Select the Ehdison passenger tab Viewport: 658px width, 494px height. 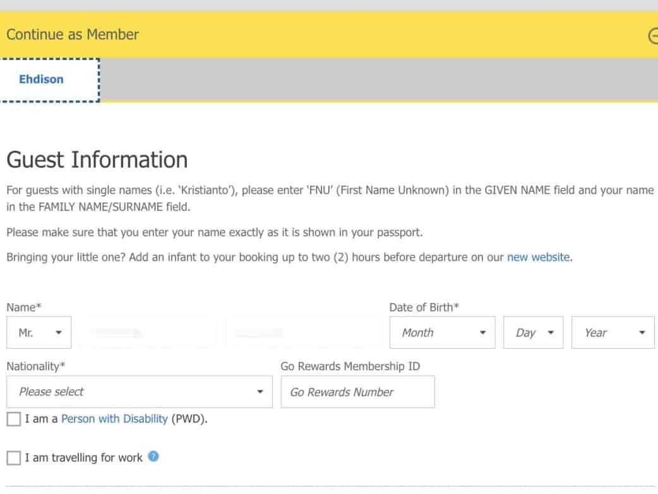pos(42,80)
